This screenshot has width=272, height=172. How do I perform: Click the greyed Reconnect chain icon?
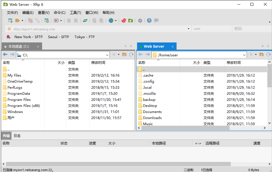pyautogui.click(x=37, y=20)
